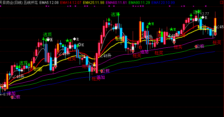Select the blue EMA120:10.99 indicator label
224x117 pixels.
tap(163, 3)
